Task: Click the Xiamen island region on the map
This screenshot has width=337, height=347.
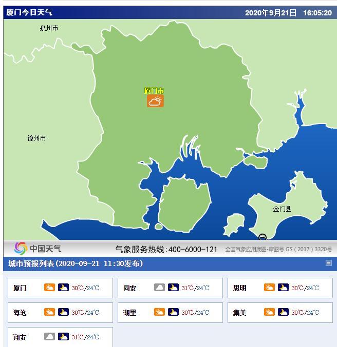Action: click(184, 205)
